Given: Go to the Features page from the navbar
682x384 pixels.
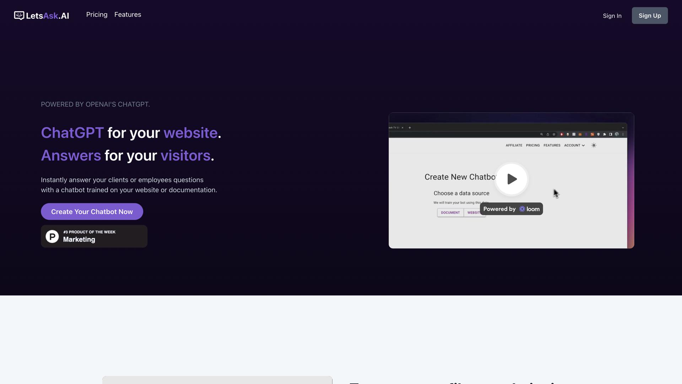Looking at the screenshot, I should 128,15.
